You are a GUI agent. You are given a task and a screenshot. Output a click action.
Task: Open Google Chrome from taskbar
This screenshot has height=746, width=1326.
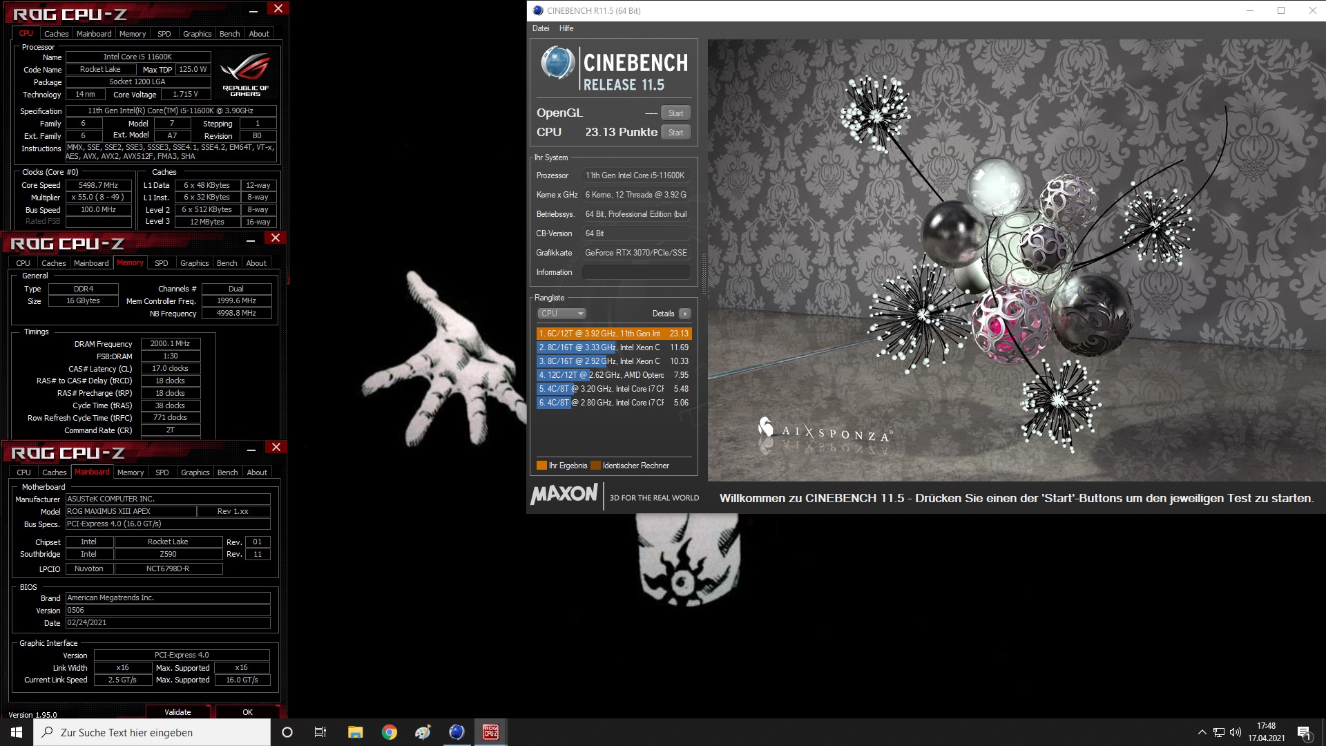click(389, 732)
